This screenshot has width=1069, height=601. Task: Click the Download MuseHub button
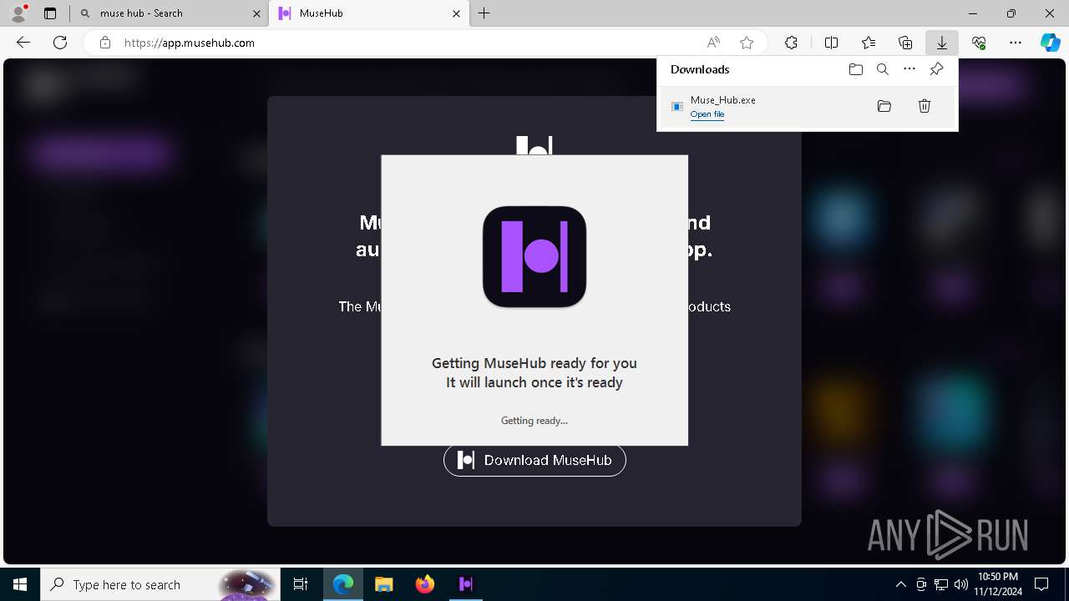(534, 460)
